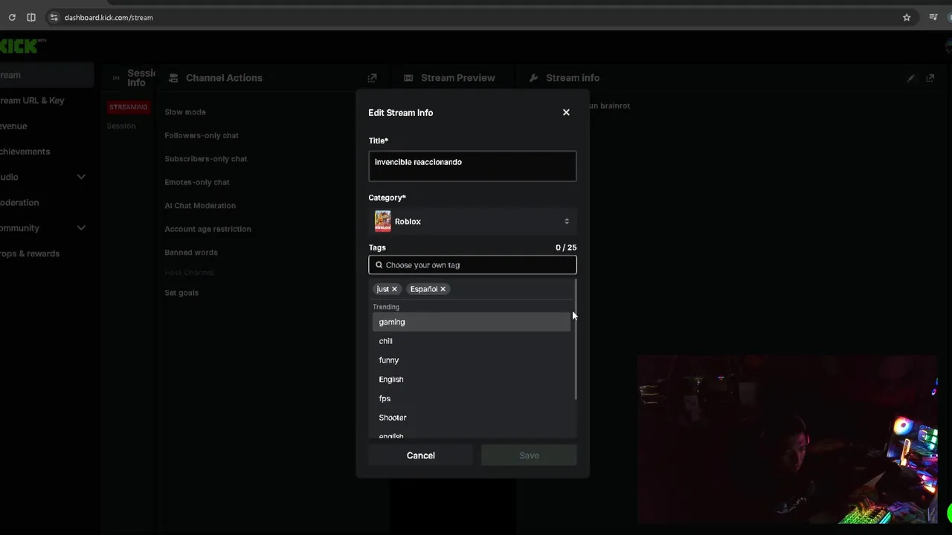Toggle Emotes-only chat
952x535 pixels.
(x=197, y=182)
